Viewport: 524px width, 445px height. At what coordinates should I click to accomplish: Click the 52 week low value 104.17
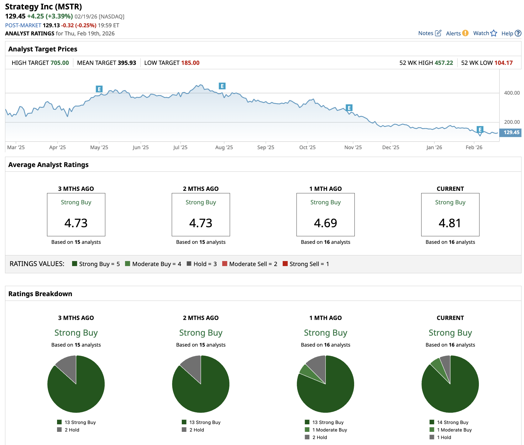(504, 63)
